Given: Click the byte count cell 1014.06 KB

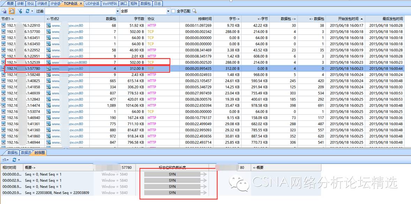Looking at the screenshot, I should 133,105.
